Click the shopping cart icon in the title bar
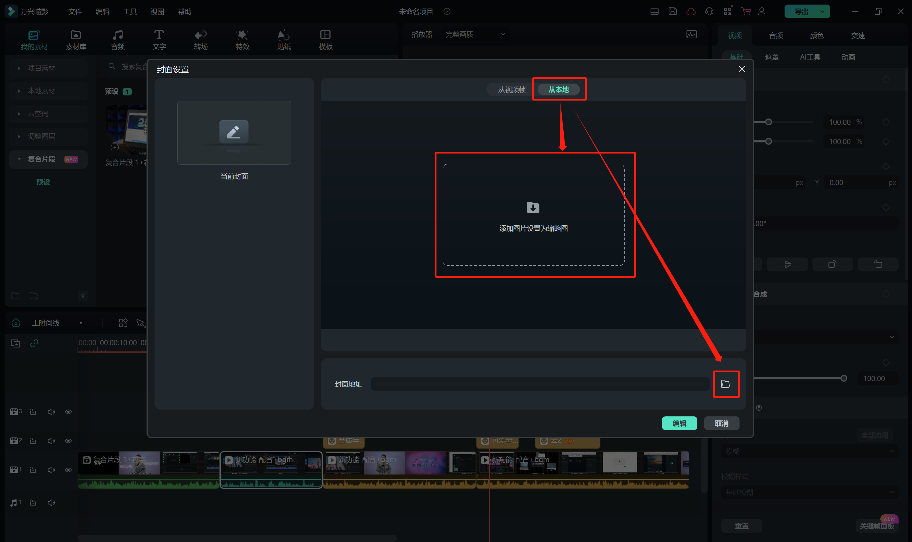This screenshot has width=912, height=542. click(x=746, y=11)
